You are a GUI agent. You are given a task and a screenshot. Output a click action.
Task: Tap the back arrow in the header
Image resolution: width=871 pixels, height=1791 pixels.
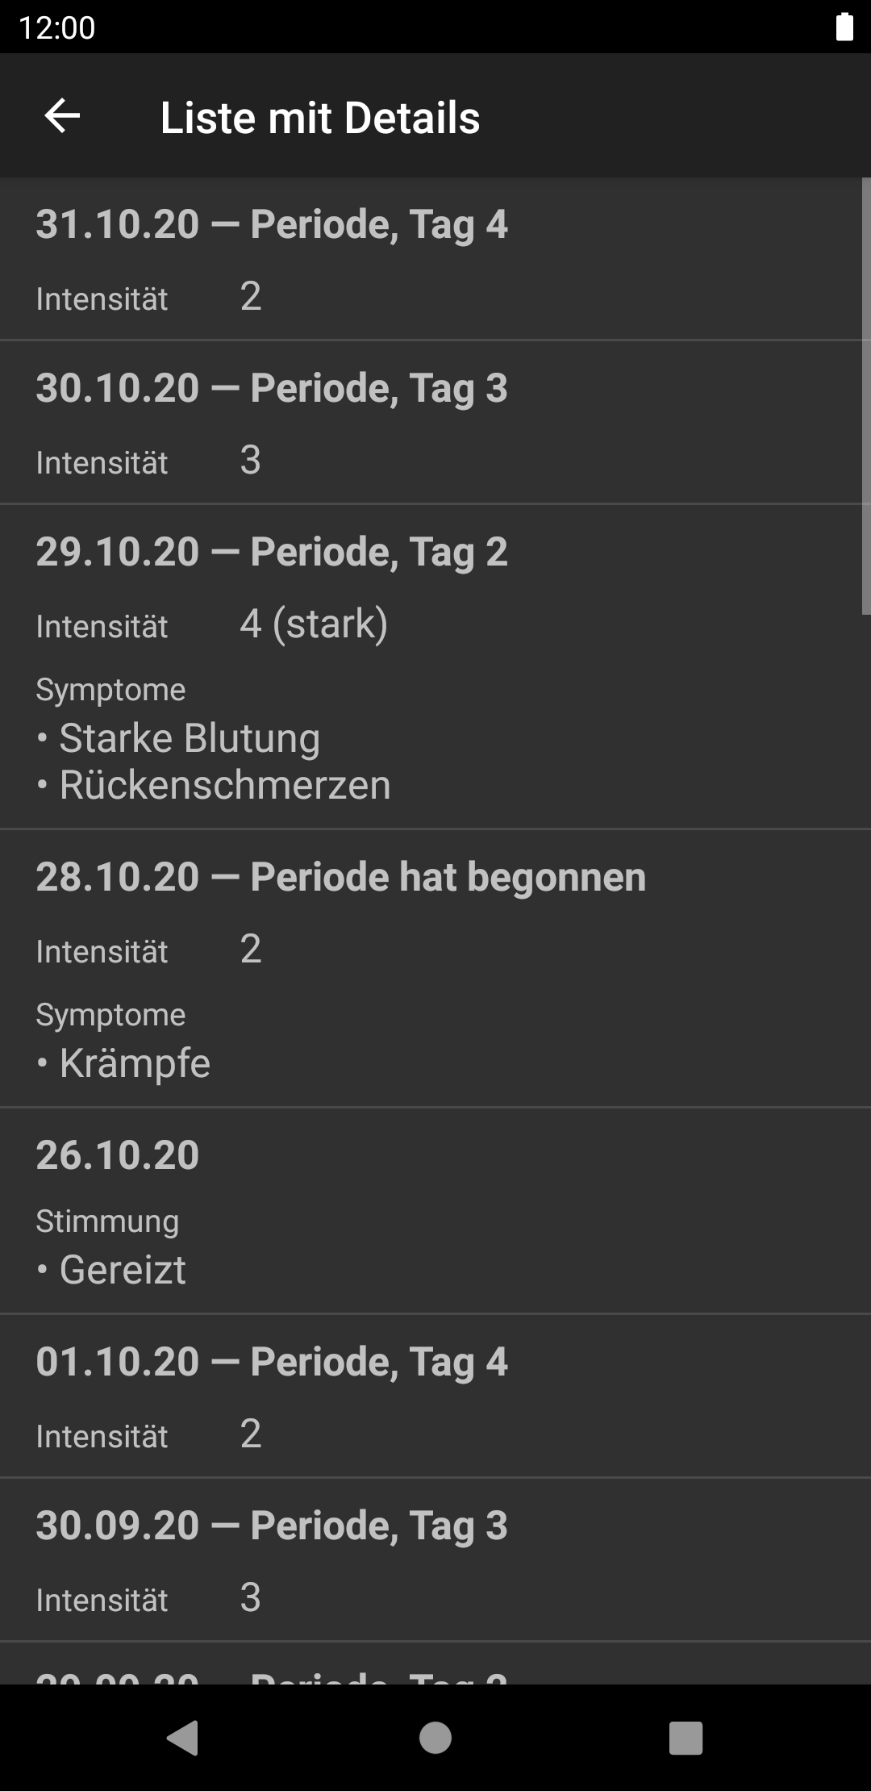pyautogui.click(x=62, y=116)
